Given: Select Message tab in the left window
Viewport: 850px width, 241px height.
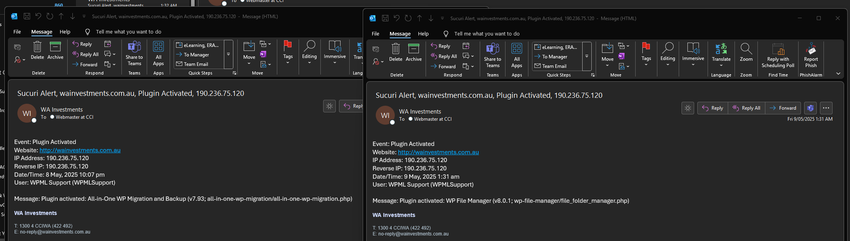Looking at the screenshot, I should (x=42, y=32).
